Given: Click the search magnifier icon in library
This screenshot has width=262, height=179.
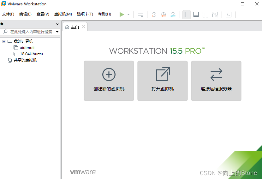Looking at the screenshot, I should coord(5,32).
